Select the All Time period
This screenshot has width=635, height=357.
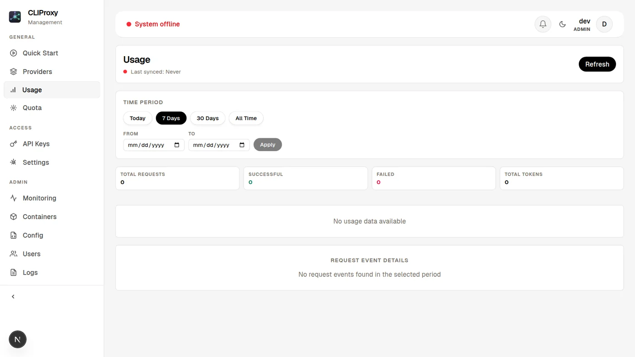click(246, 118)
